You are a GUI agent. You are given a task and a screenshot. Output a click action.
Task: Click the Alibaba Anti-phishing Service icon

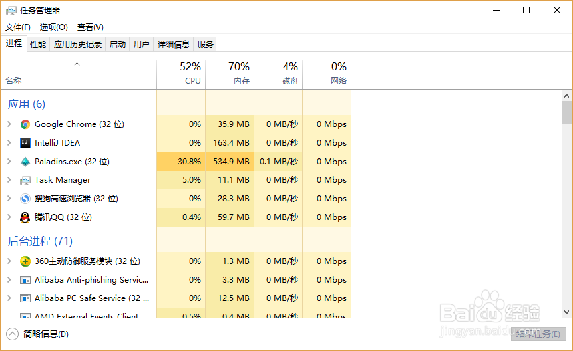(25, 281)
